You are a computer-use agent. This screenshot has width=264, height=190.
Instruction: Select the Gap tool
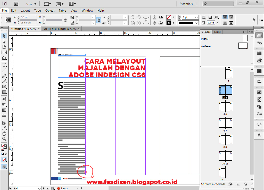tap(4, 52)
